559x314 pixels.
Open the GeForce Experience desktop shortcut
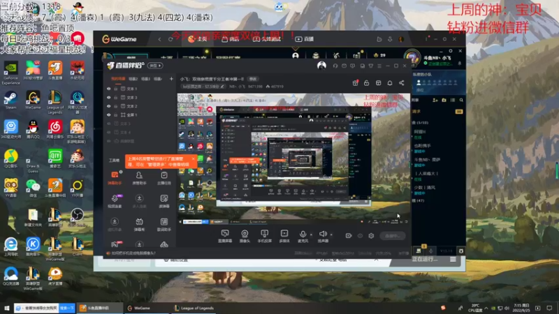(x=10, y=73)
